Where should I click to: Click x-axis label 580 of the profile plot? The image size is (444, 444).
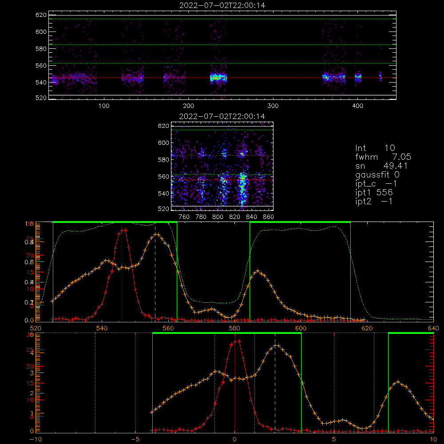(x=234, y=328)
